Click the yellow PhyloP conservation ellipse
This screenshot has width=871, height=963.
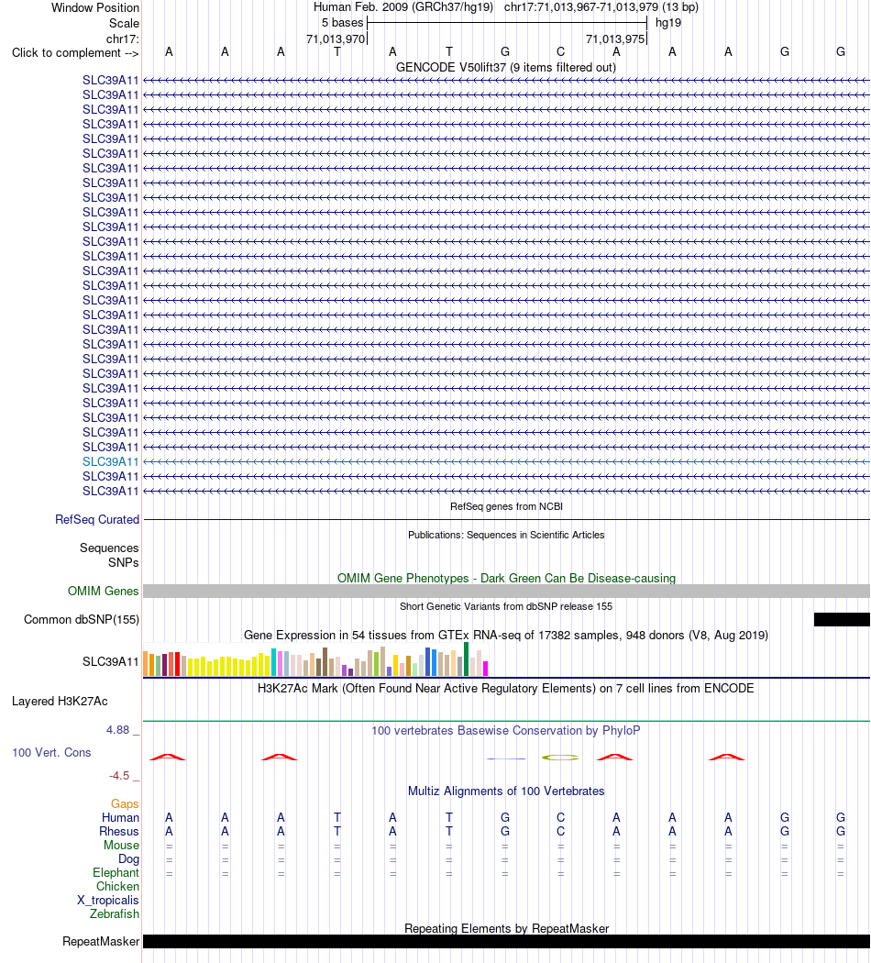[x=560, y=758]
